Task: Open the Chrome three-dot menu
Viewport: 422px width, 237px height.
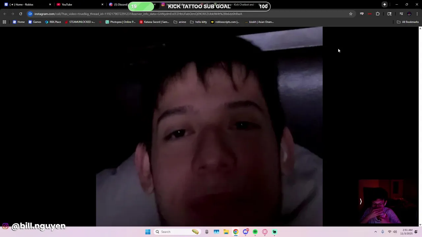Action: click(x=417, y=14)
